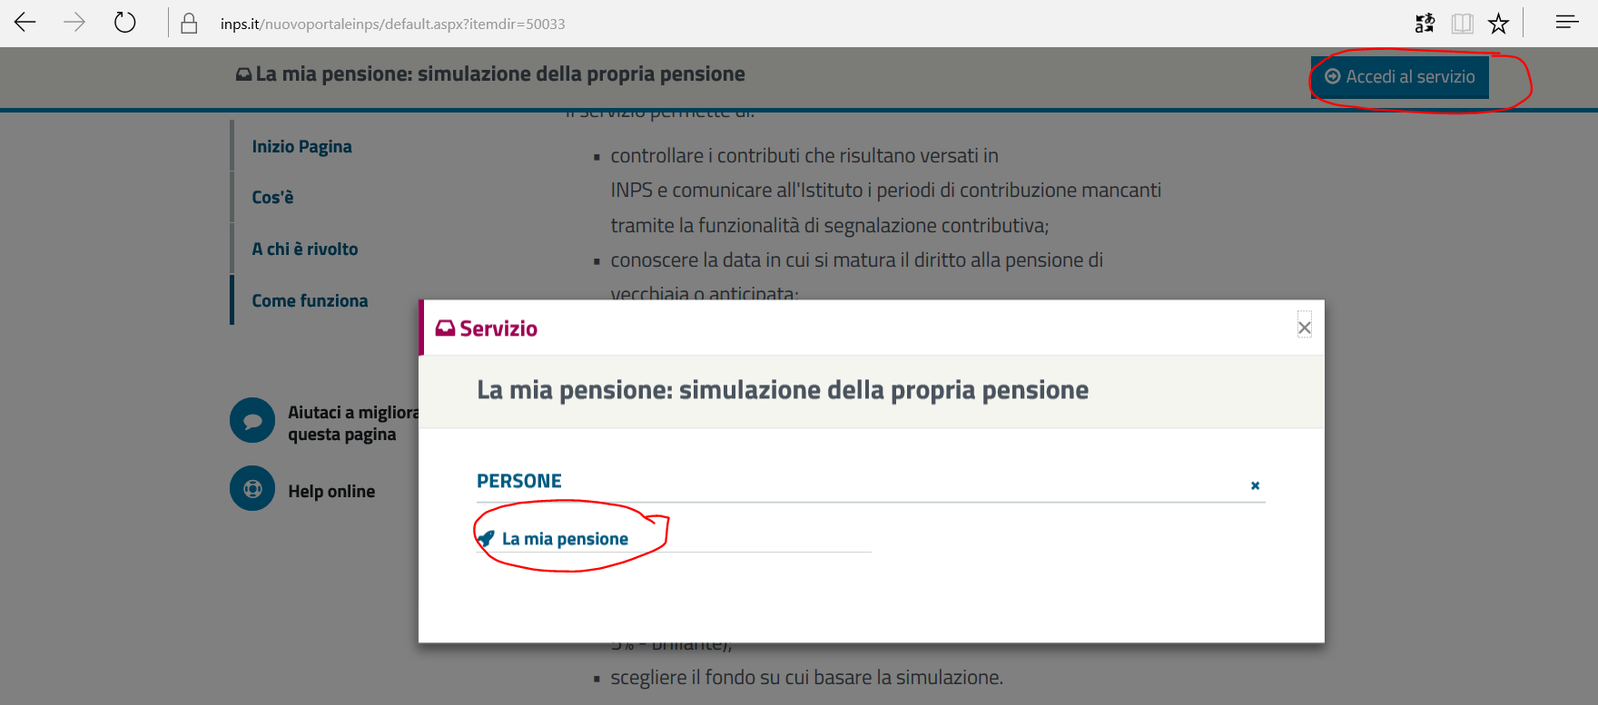1598x705 pixels.
Task: Close the Servizio dialog with X
Action: point(1304,328)
